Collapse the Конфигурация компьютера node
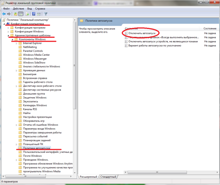Viewport: 220px width, 185px height. [x=4, y=24]
